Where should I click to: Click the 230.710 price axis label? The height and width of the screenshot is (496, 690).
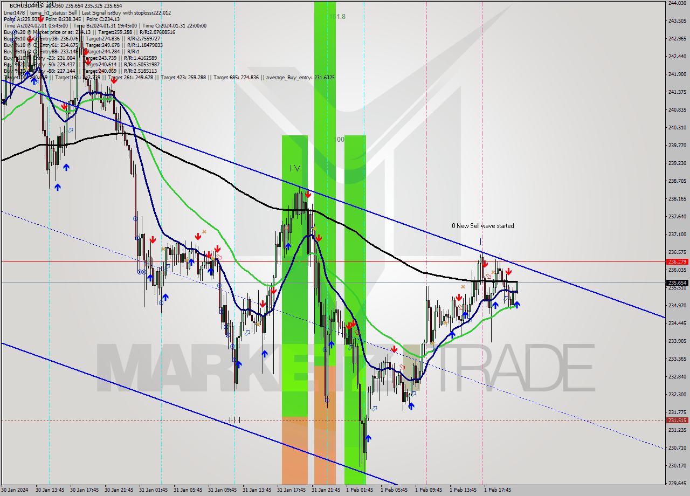tap(677, 448)
